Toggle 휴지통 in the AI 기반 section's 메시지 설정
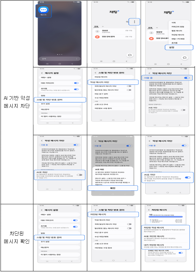The height and width of the screenshot is (272, 196). 76,89
